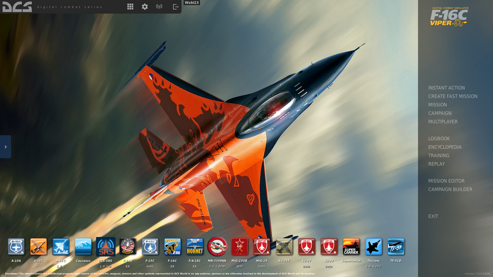Image resolution: width=493 pixels, height=277 pixels.
Task: Click the broadcast signal icon in top bar
Action: 159,7
